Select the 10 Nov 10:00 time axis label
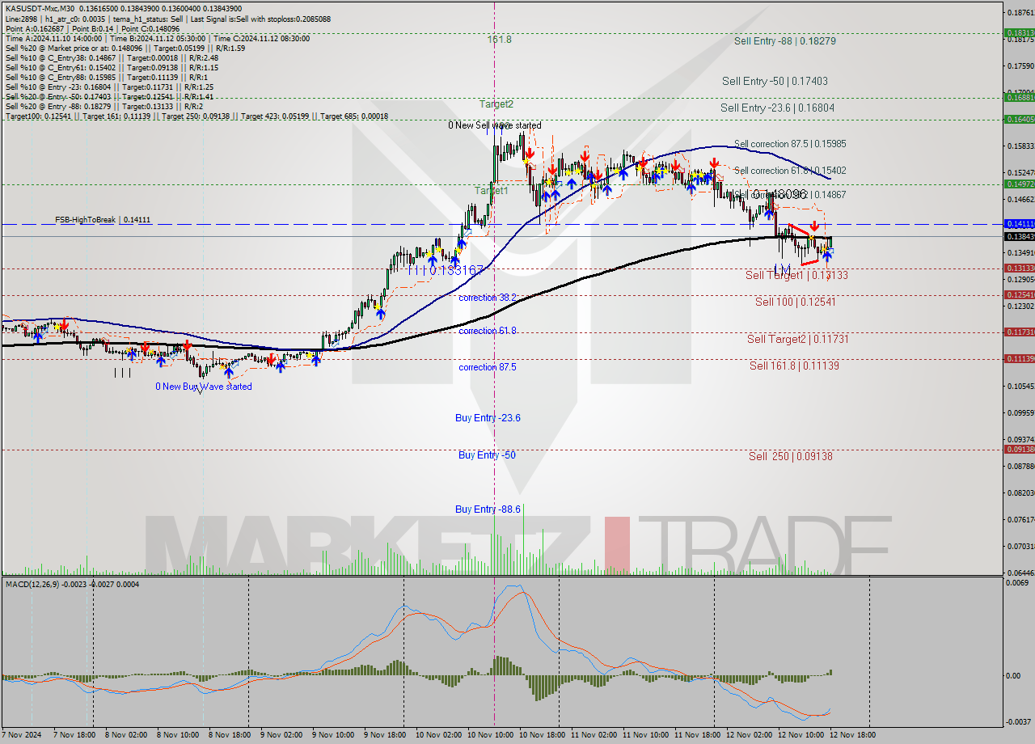This screenshot has width=1035, height=744. click(x=489, y=735)
